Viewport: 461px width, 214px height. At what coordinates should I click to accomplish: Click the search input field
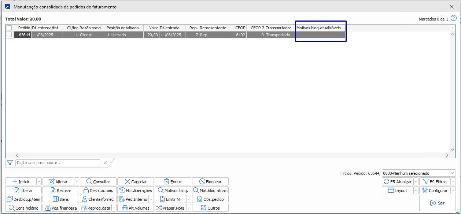tap(58, 163)
